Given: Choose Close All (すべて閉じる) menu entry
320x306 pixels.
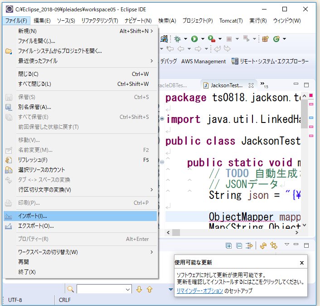Looking at the screenshot, I should tap(80, 84).
